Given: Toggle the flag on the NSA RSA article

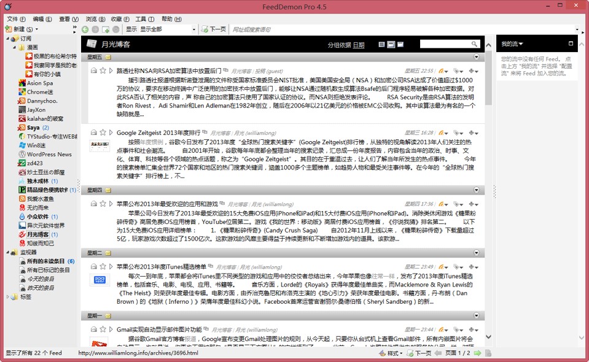Looking at the screenshot, I should tap(103, 71).
